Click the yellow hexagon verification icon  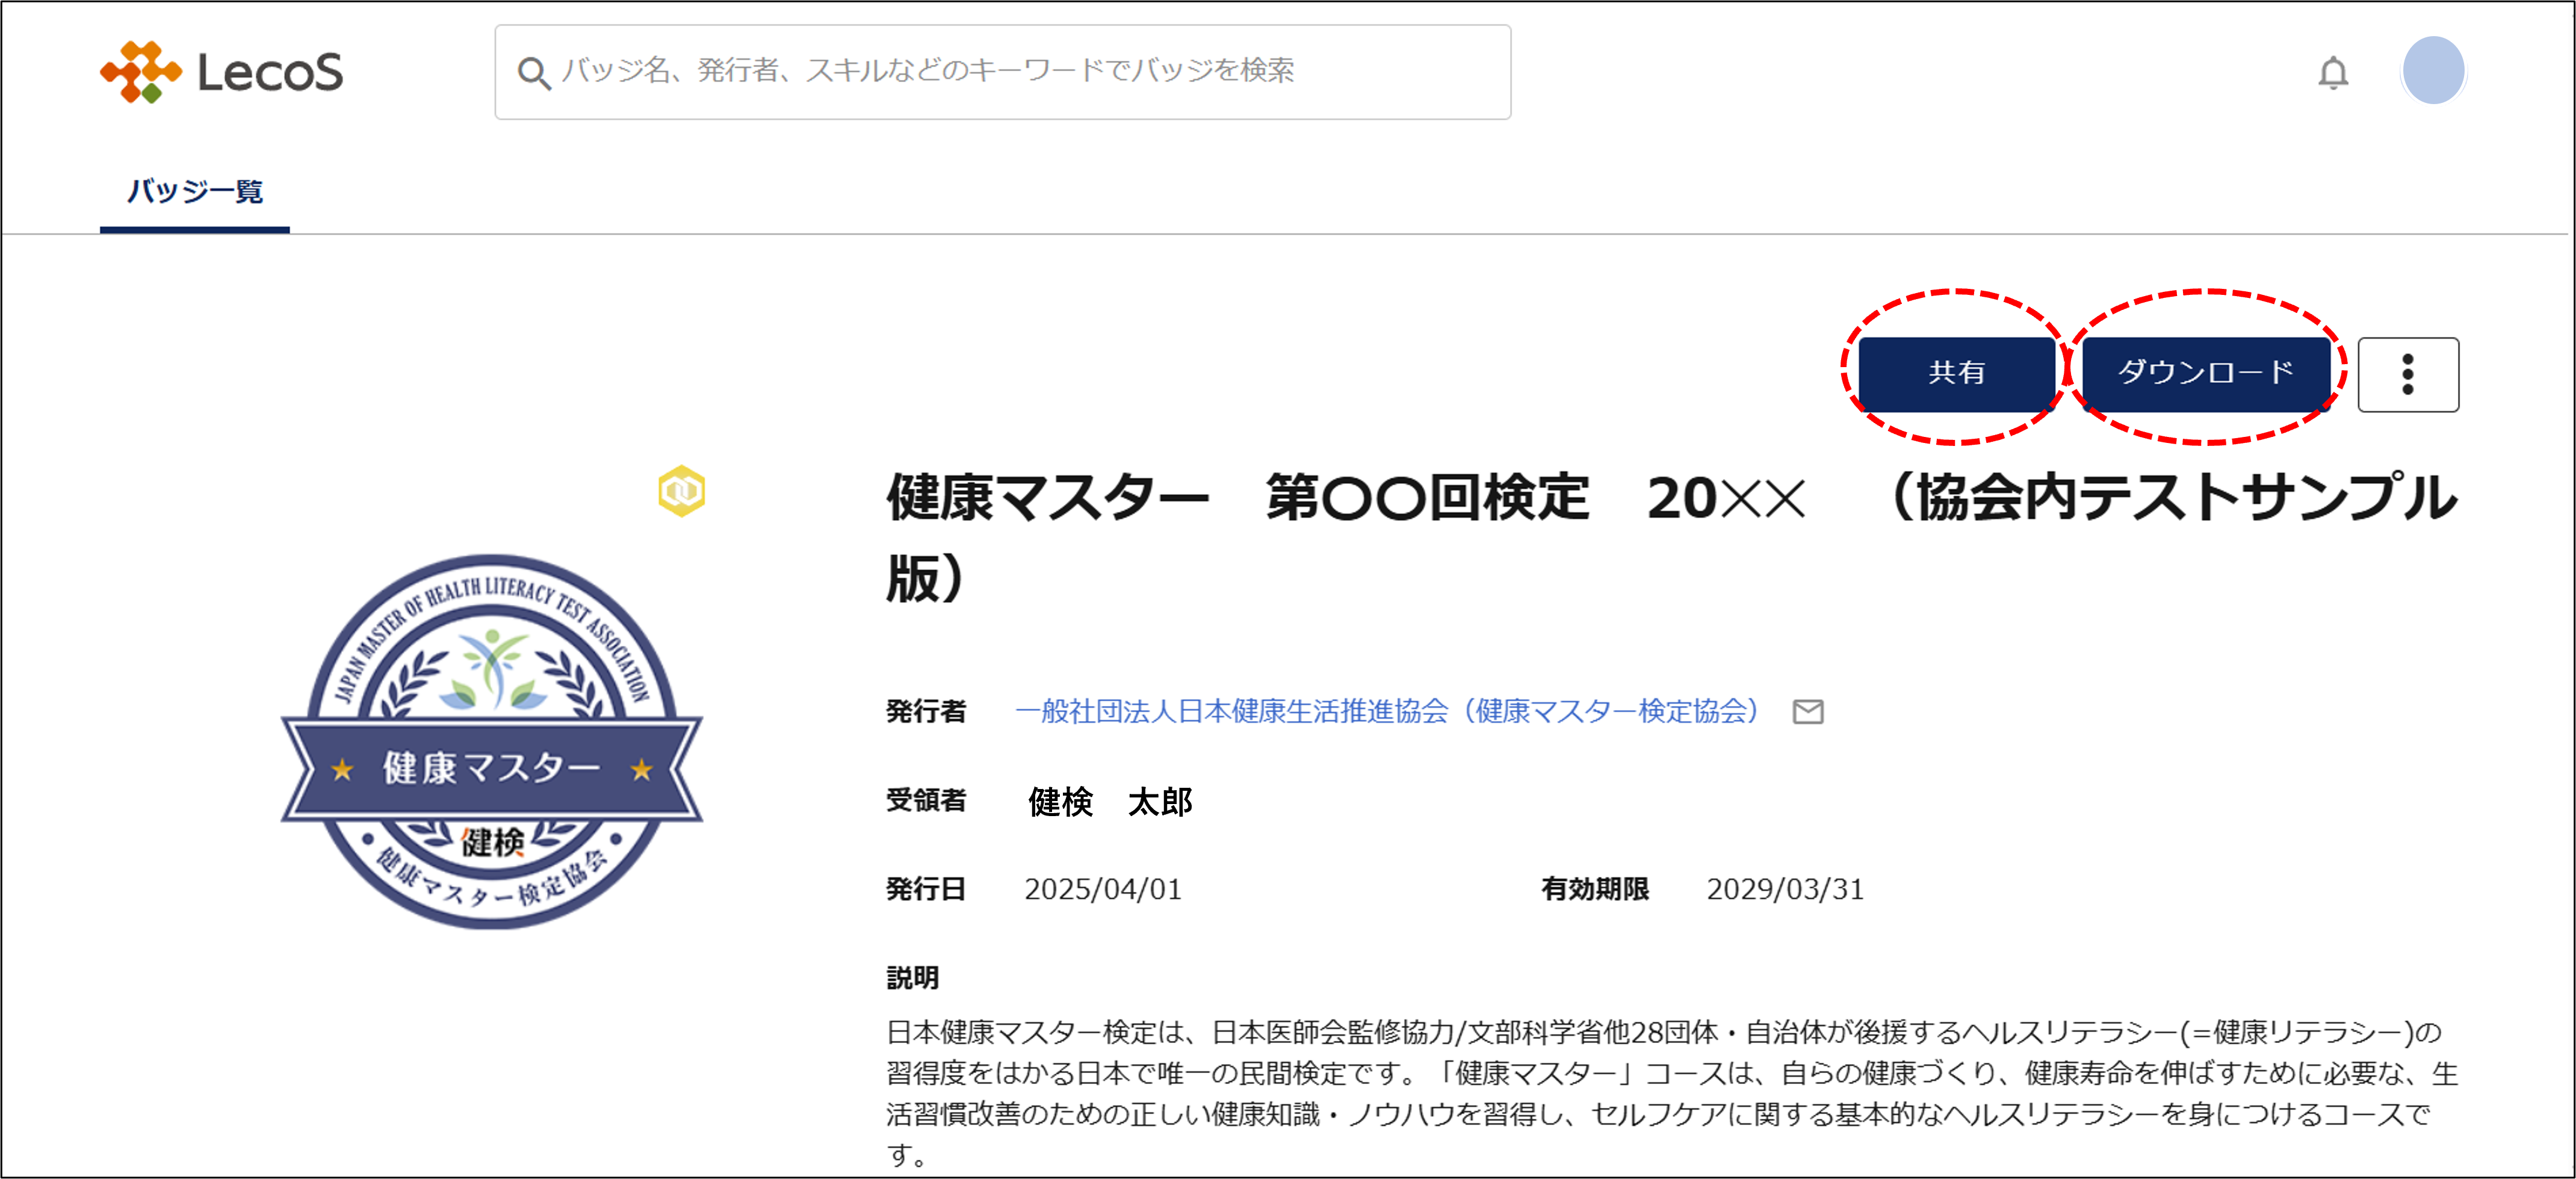click(x=681, y=491)
